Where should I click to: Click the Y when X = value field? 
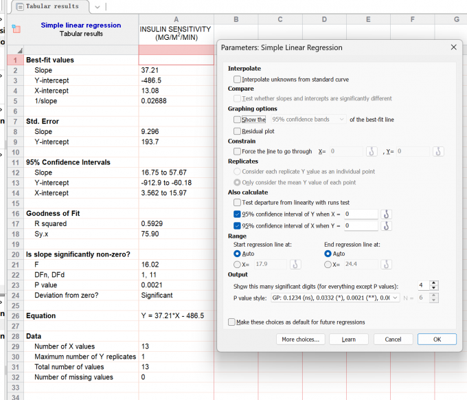point(361,214)
